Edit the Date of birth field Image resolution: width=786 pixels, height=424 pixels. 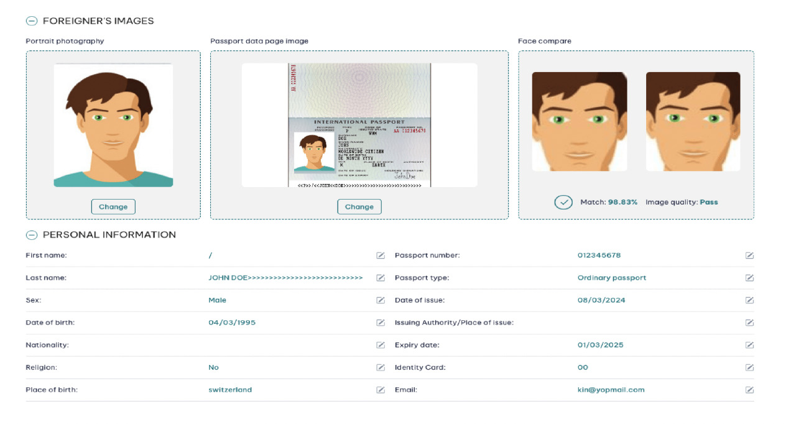point(380,322)
